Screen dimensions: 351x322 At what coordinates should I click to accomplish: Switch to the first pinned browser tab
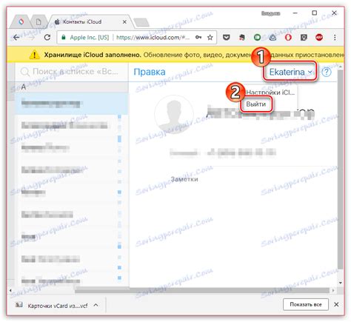pos(21,22)
